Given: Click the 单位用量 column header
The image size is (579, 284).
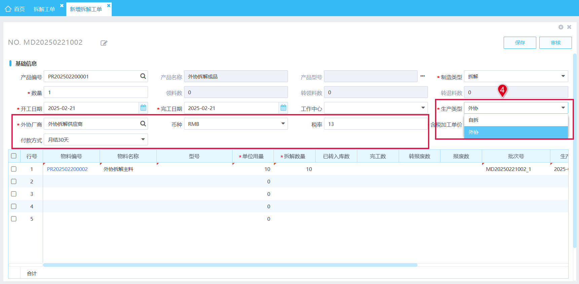Looking at the screenshot, I should point(253,156).
